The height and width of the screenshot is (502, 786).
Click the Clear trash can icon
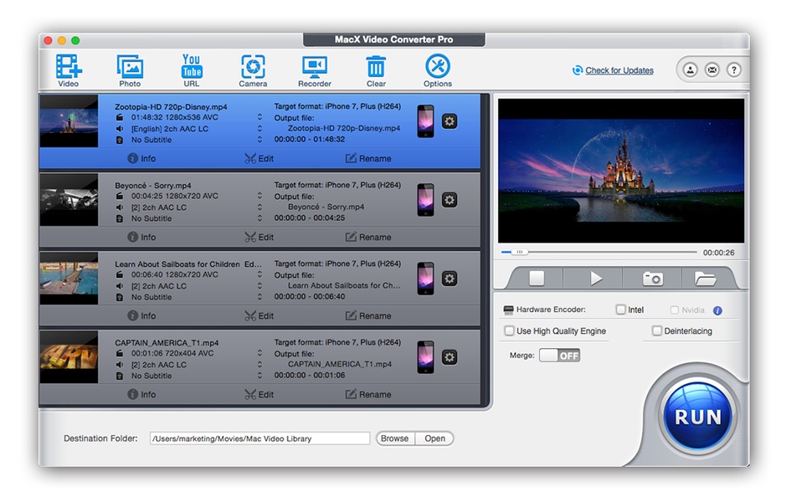click(x=376, y=67)
